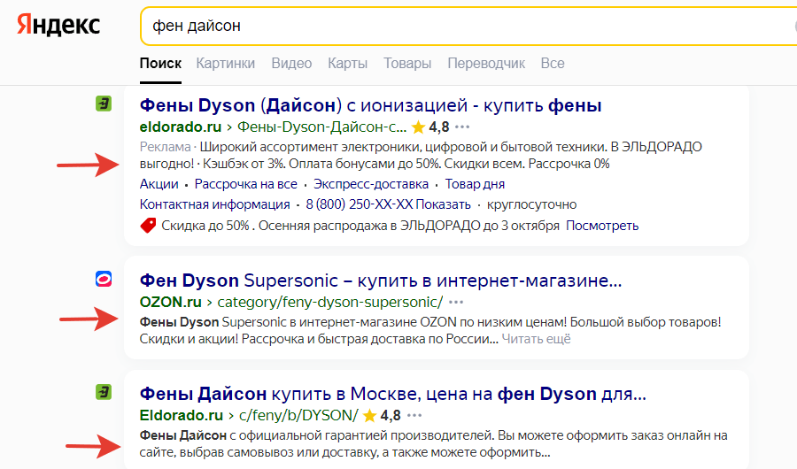Screen dimensions: 797x469
Task: Open three-dot menu on third Eldorado result
Action: pyautogui.click(x=414, y=415)
